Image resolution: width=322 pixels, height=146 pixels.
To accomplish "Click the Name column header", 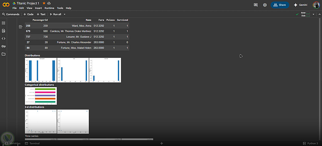I will 89,20.
